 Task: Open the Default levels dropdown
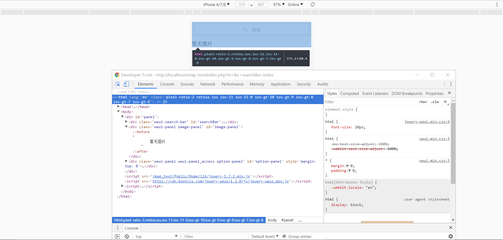[265, 236]
